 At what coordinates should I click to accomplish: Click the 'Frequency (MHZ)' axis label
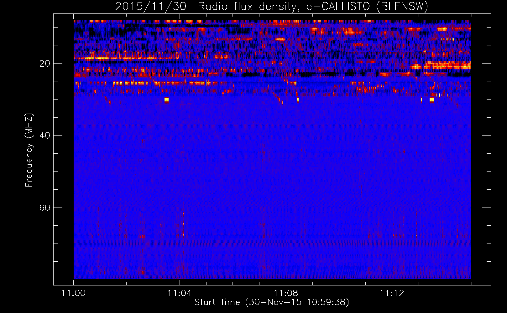29,150
